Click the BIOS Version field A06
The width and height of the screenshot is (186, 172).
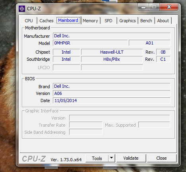[x=112, y=93]
